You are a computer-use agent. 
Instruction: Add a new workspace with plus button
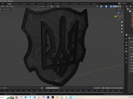coord(99,4)
